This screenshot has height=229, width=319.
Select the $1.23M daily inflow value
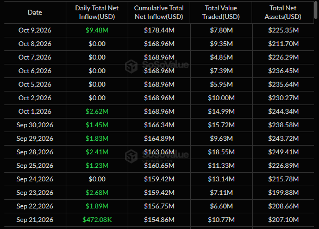[x=97, y=166]
